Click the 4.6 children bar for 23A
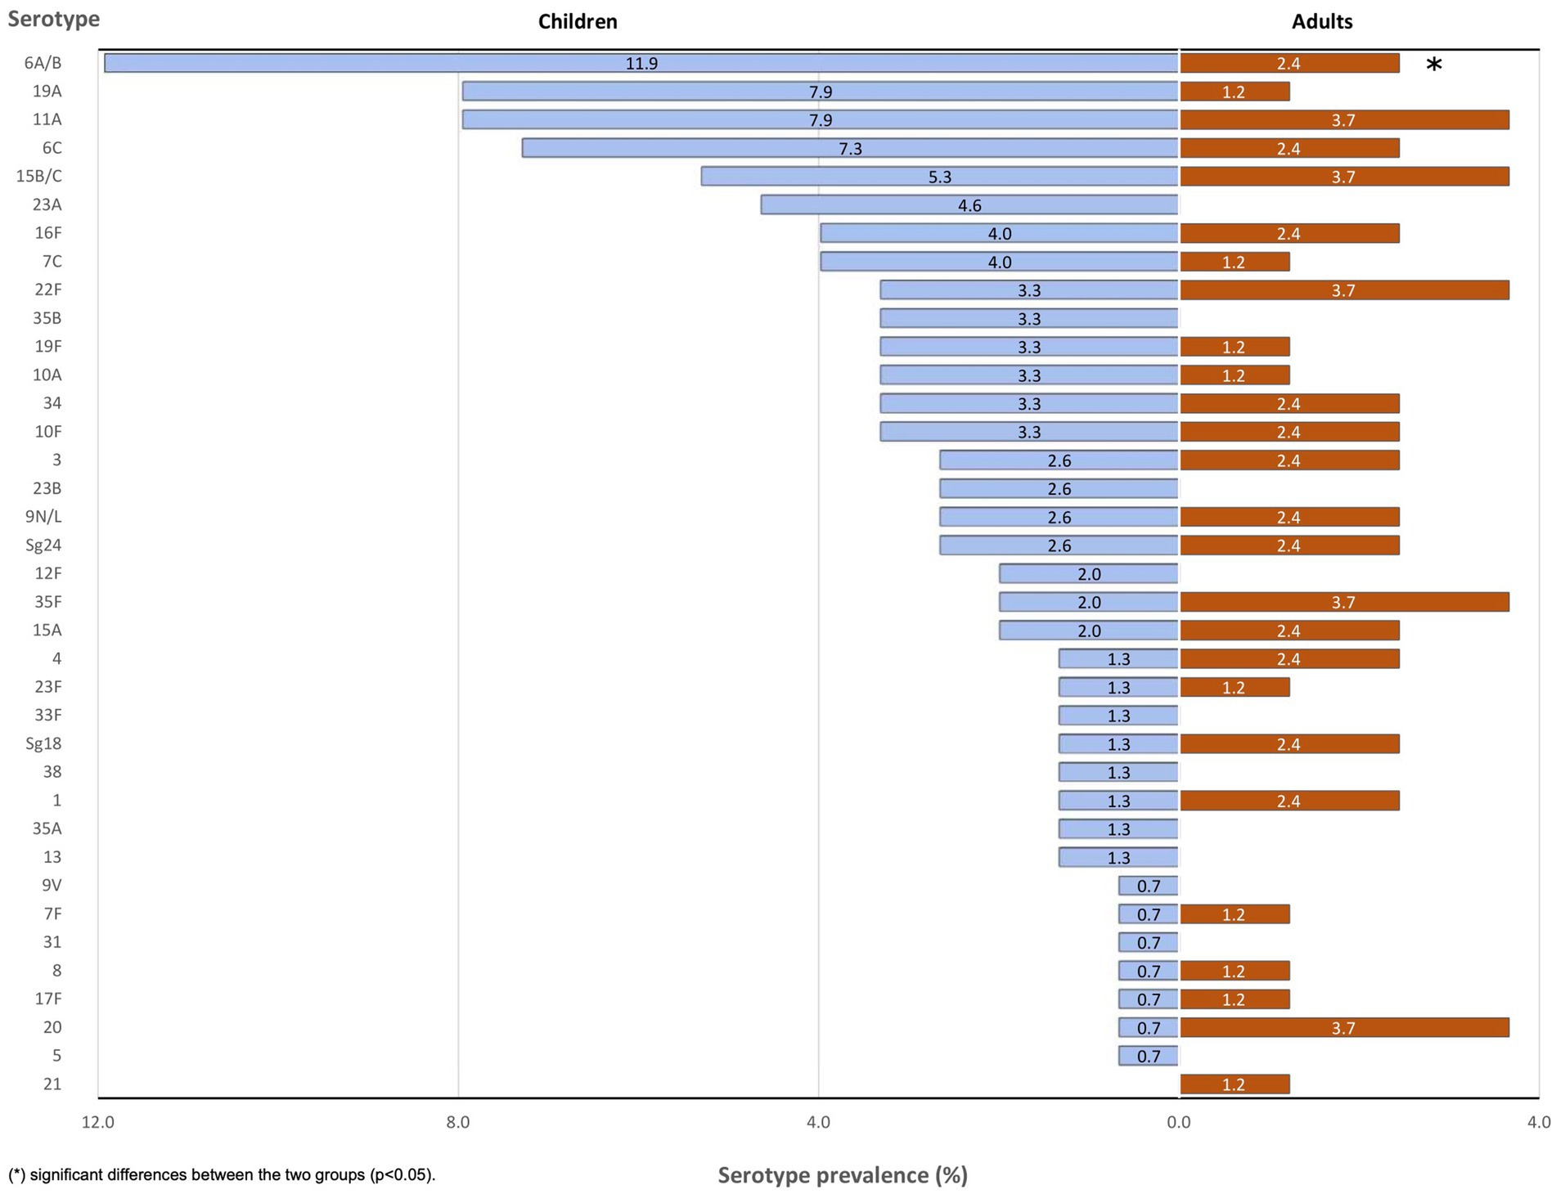Image resolution: width=1556 pixels, height=1194 pixels. click(969, 204)
